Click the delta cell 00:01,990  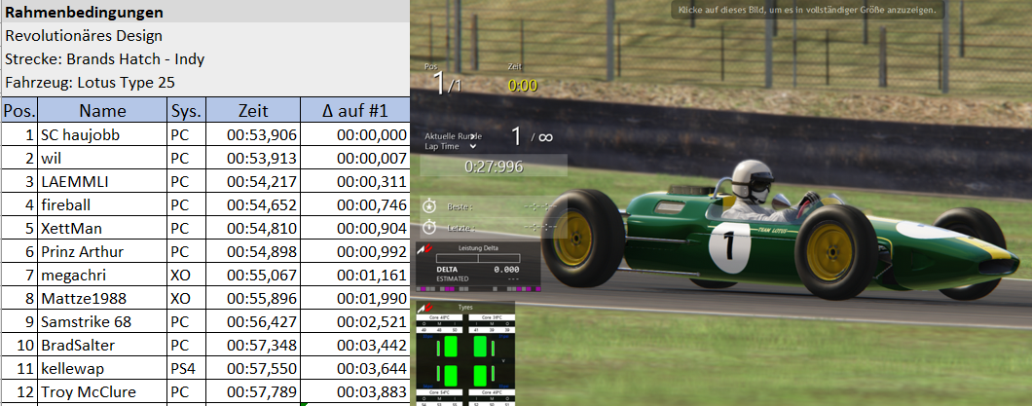355,299
